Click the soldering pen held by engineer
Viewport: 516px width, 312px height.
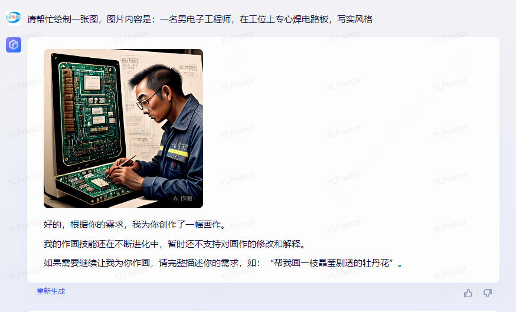[x=122, y=166]
